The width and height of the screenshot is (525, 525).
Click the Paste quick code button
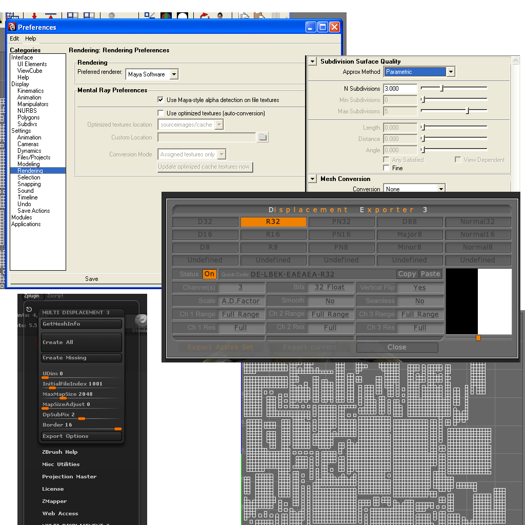click(431, 274)
